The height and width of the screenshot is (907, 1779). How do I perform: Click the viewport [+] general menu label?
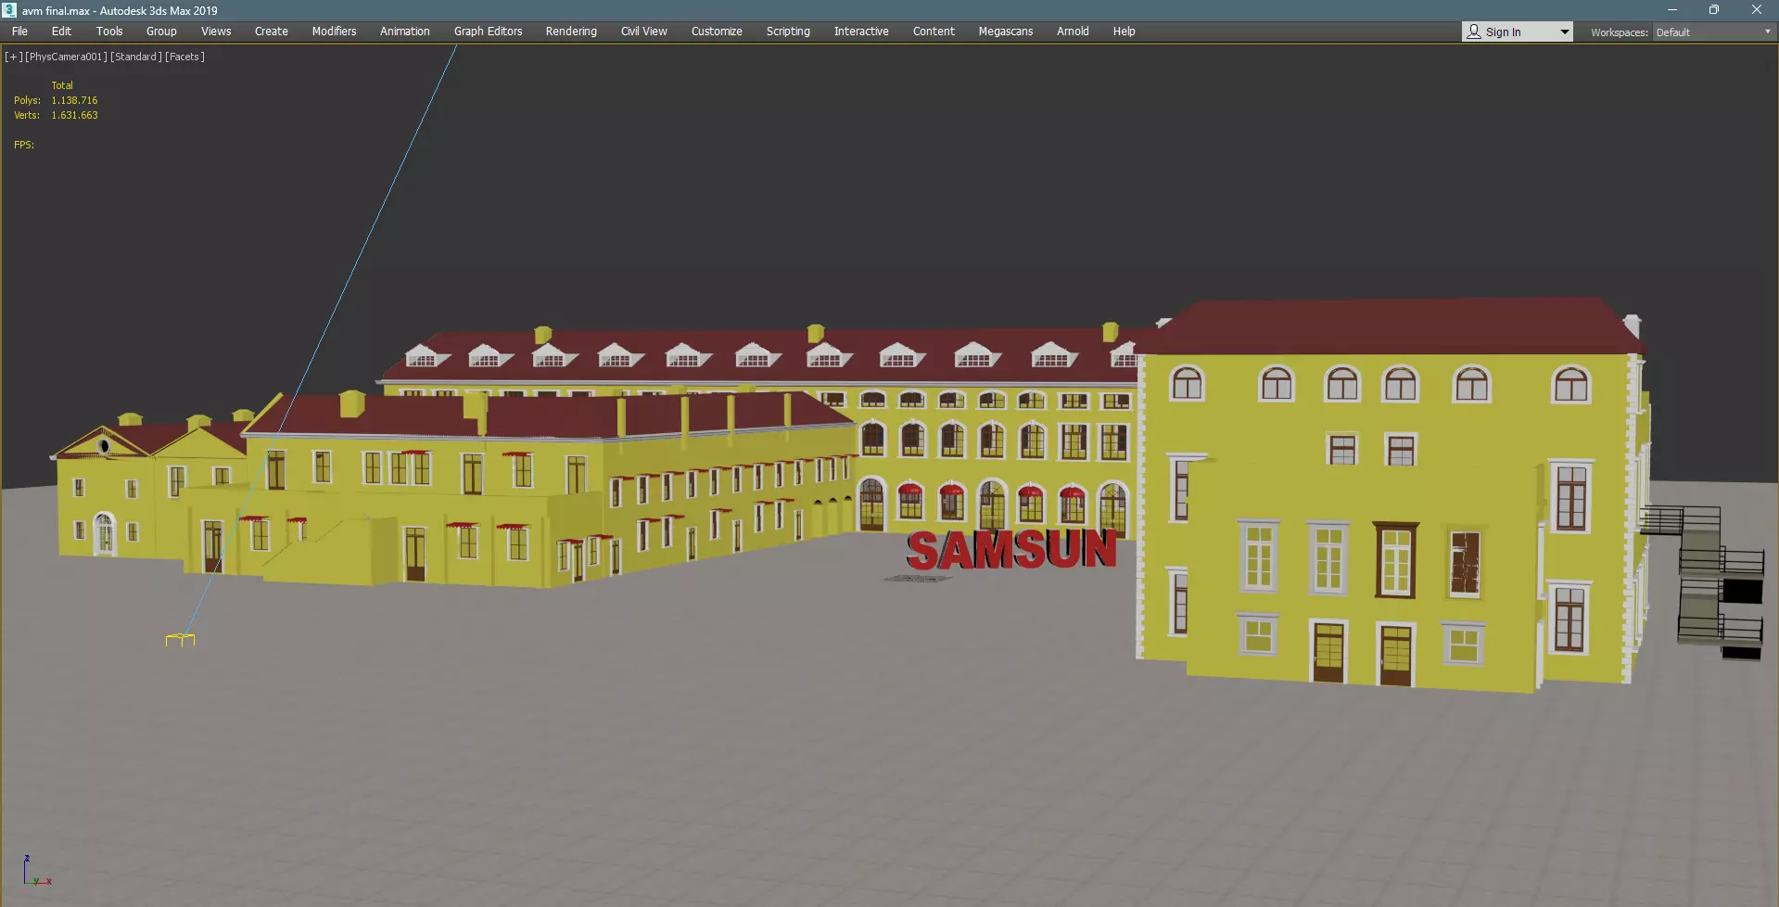tap(13, 57)
